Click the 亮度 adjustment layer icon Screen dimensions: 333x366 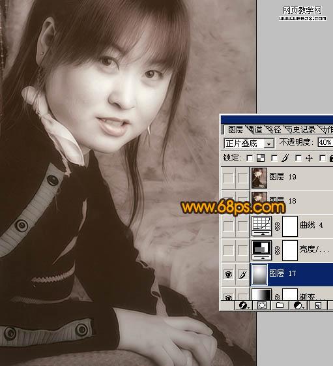(262, 251)
